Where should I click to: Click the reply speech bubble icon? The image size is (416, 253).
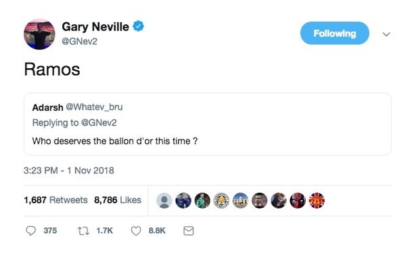(x=30, y=231)
